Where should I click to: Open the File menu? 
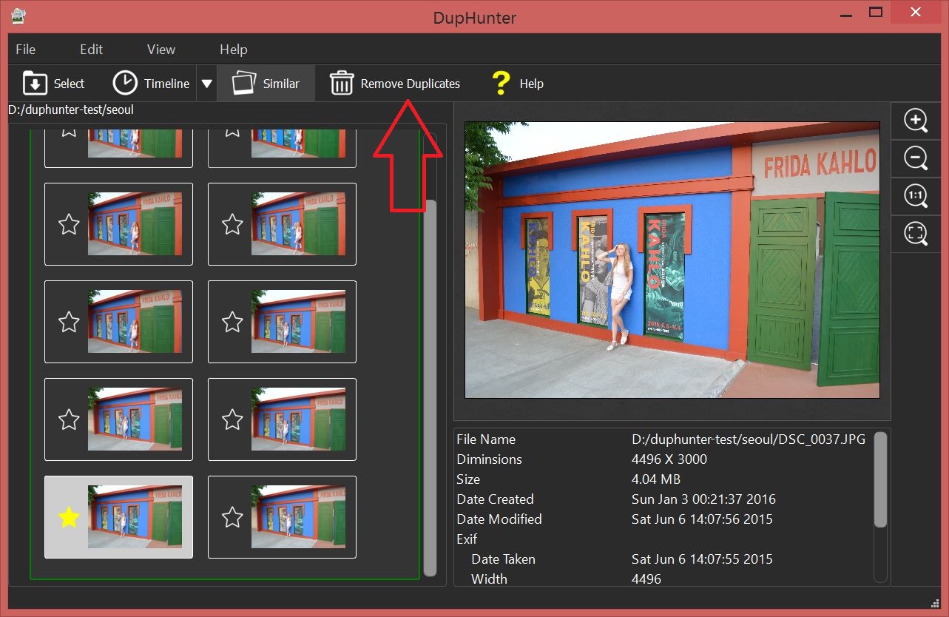click(x=24, y=49)
